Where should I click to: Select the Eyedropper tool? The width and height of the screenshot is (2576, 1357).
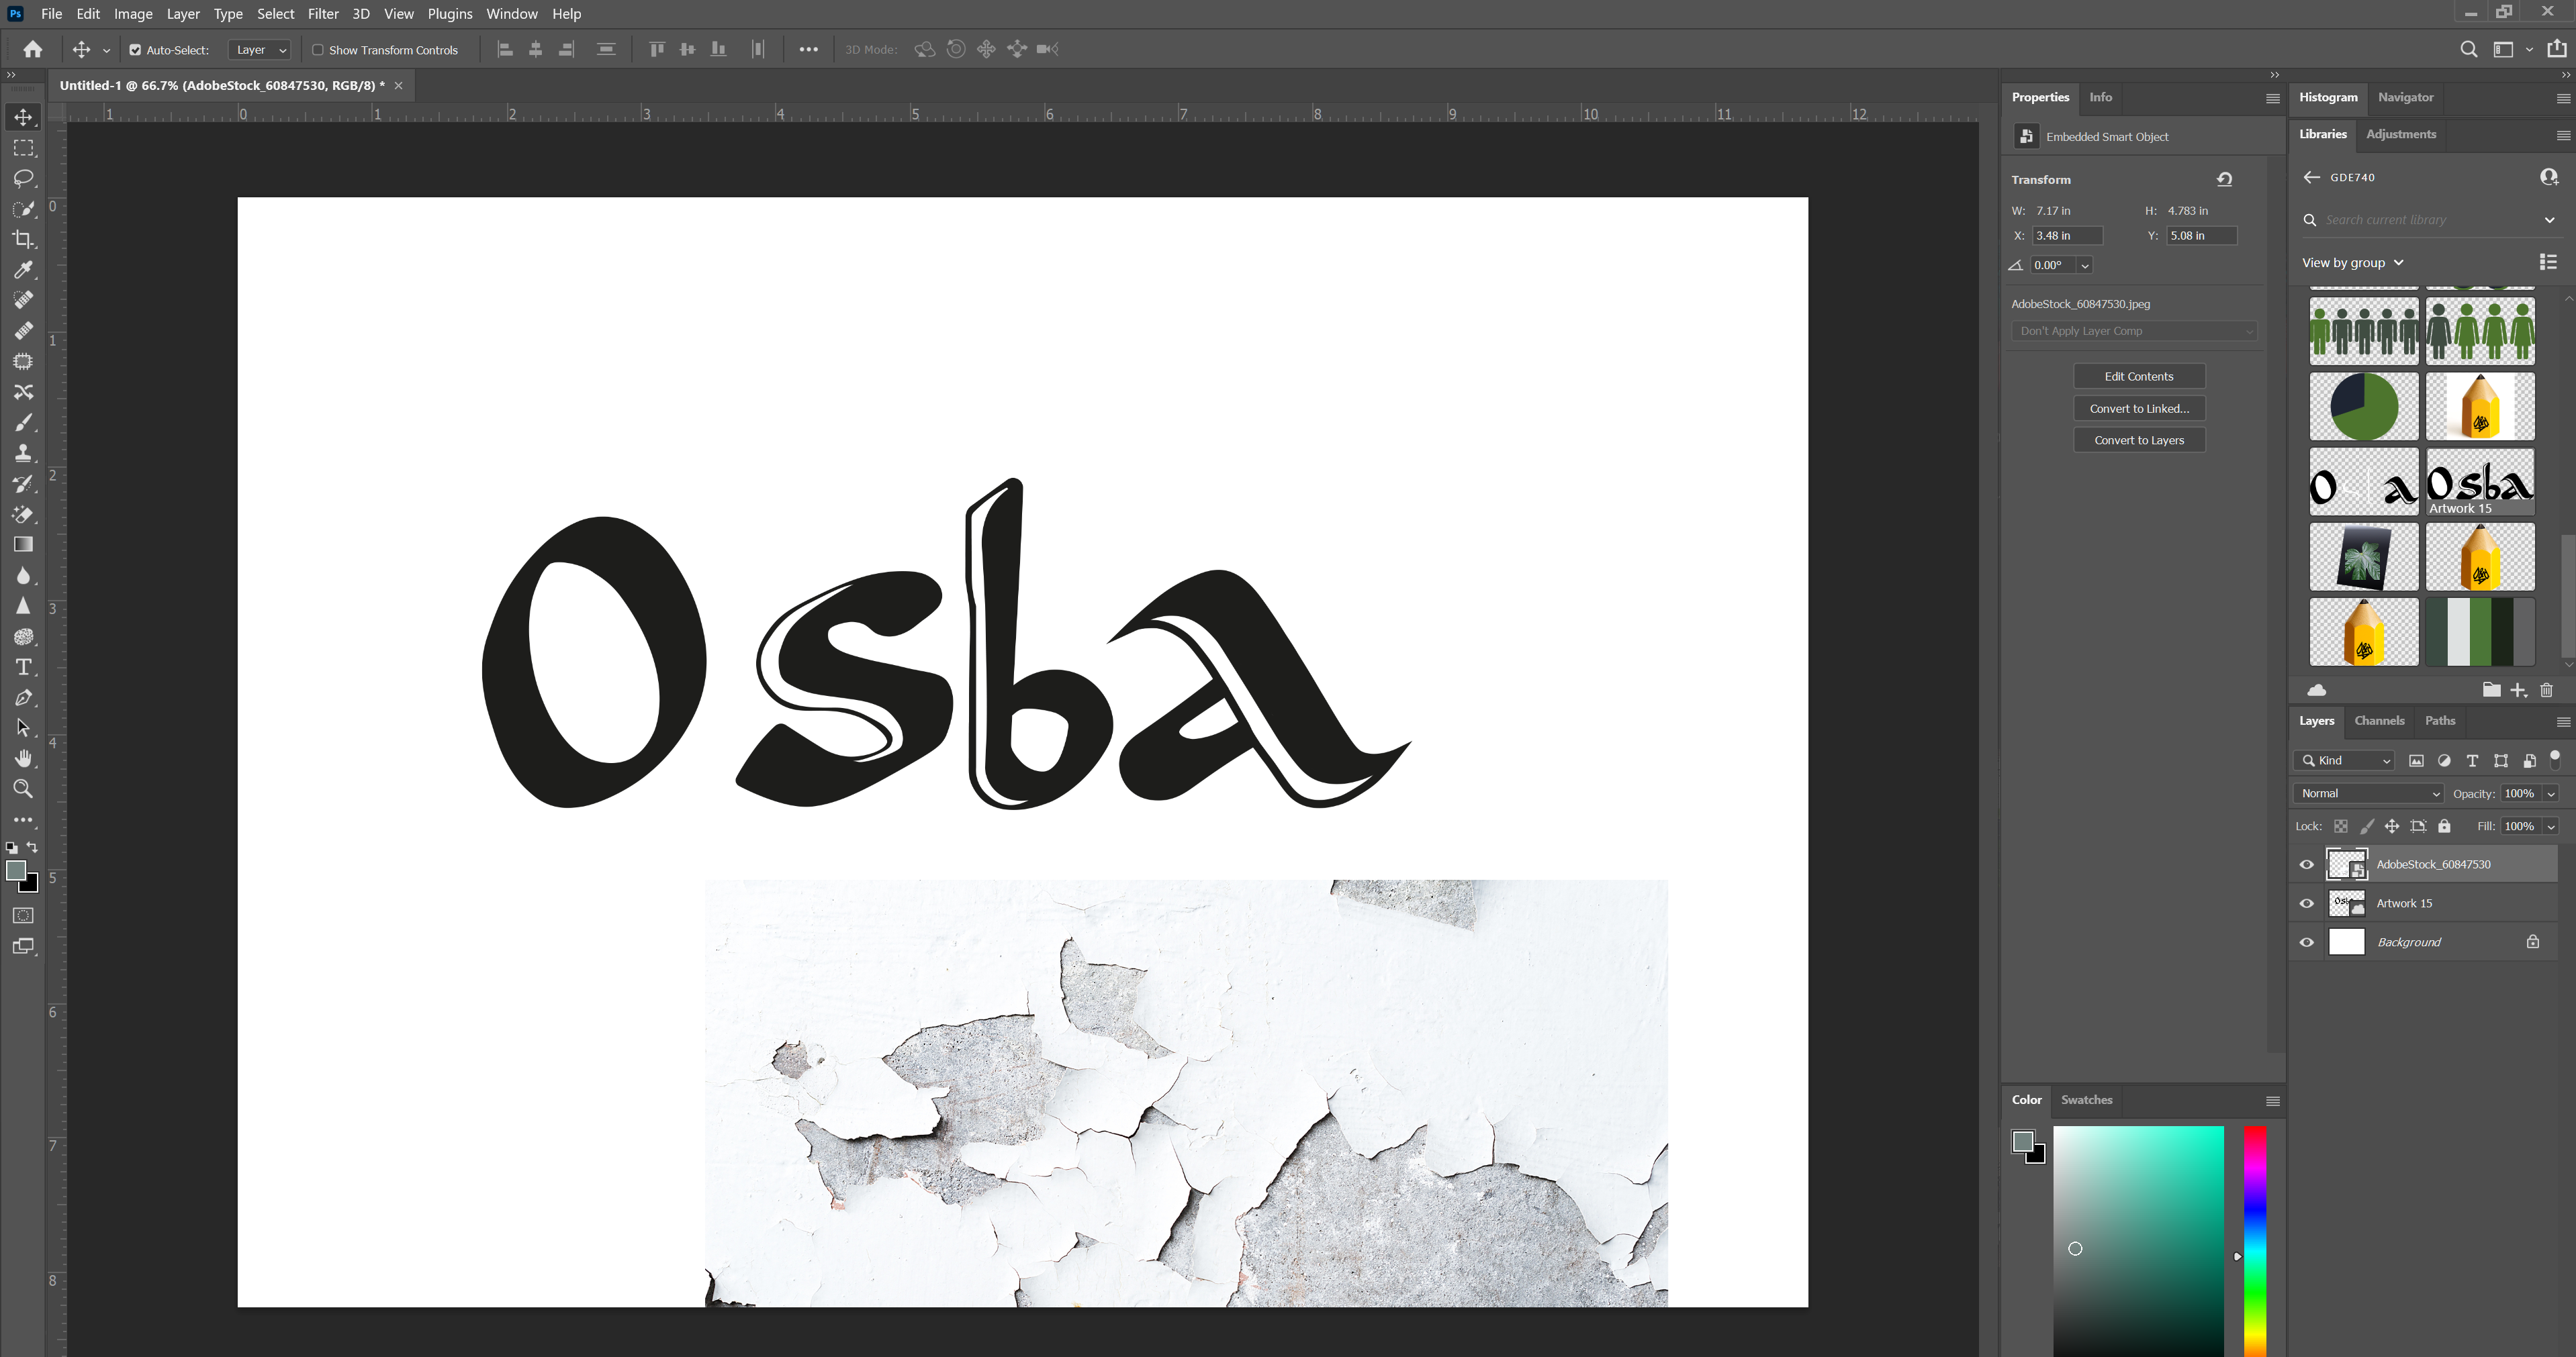pos(23,270)
